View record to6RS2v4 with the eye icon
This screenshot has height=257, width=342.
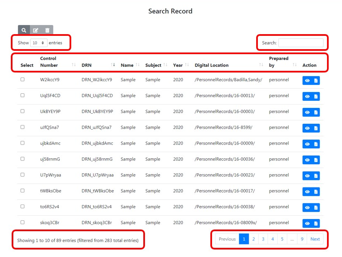[x=307, y=207]
